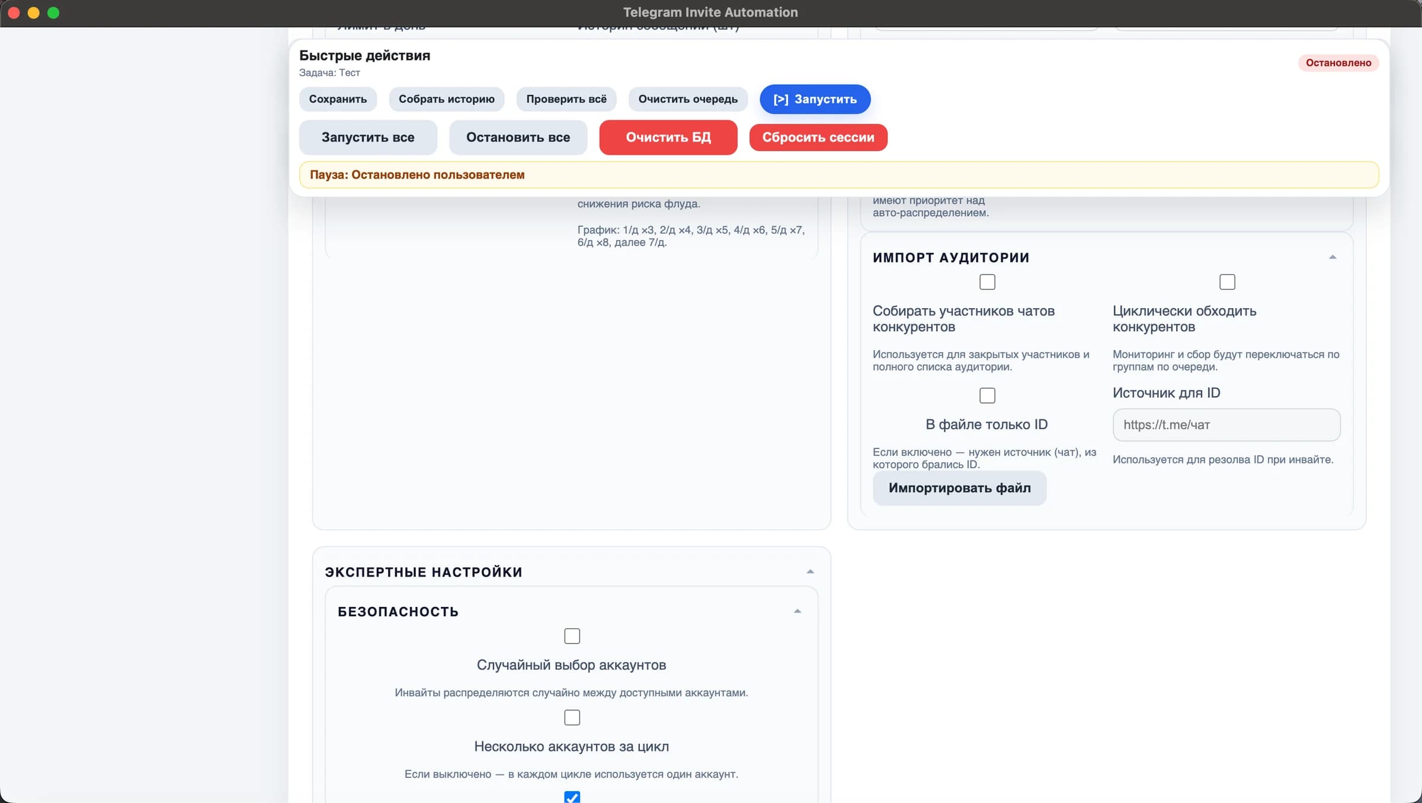Click the График: 1/д ×3 schedule text

pos(691,236)
